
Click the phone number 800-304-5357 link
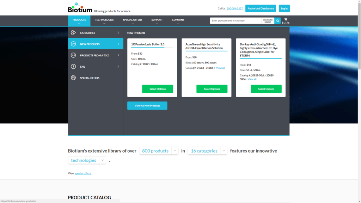(234, 8)
